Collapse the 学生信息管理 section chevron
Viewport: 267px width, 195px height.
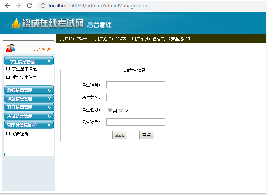click(49, 61)
